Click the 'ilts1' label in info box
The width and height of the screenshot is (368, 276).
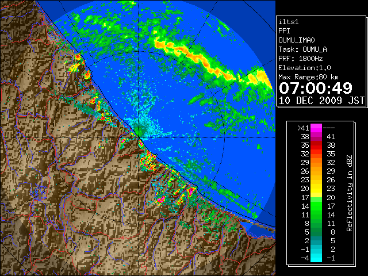tap(289, 22)
